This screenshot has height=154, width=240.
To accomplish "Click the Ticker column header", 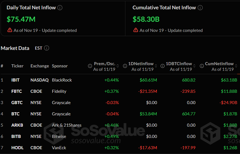I will [x=17, y=66].
